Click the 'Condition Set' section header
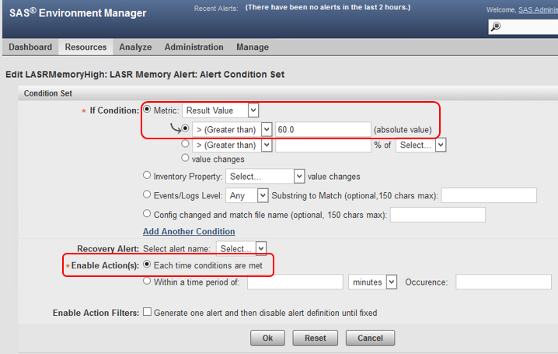This screenshot has width=558, height=354. click(48, 93)
